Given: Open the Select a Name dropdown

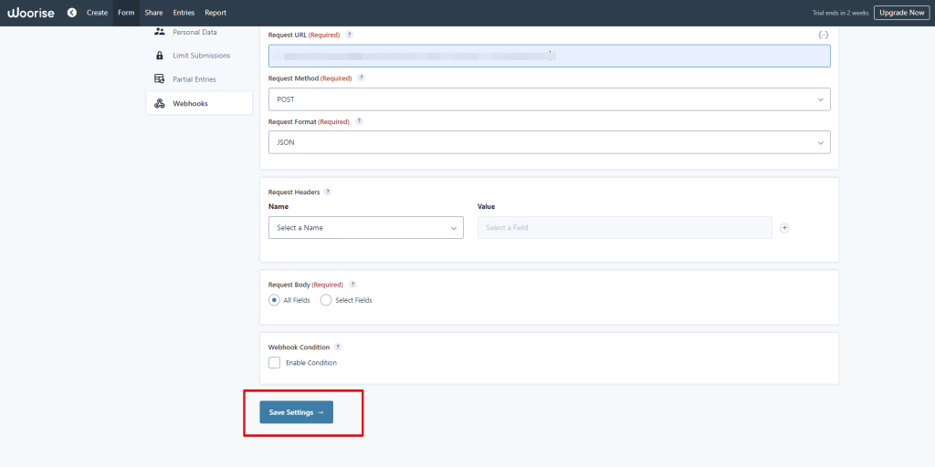Looking at the screenshot, I should coord(366,228).
